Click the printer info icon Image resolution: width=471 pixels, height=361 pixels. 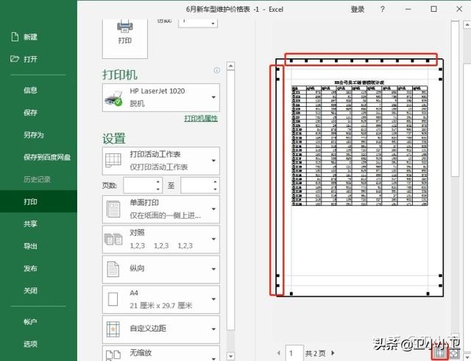[x=216, y=71]
